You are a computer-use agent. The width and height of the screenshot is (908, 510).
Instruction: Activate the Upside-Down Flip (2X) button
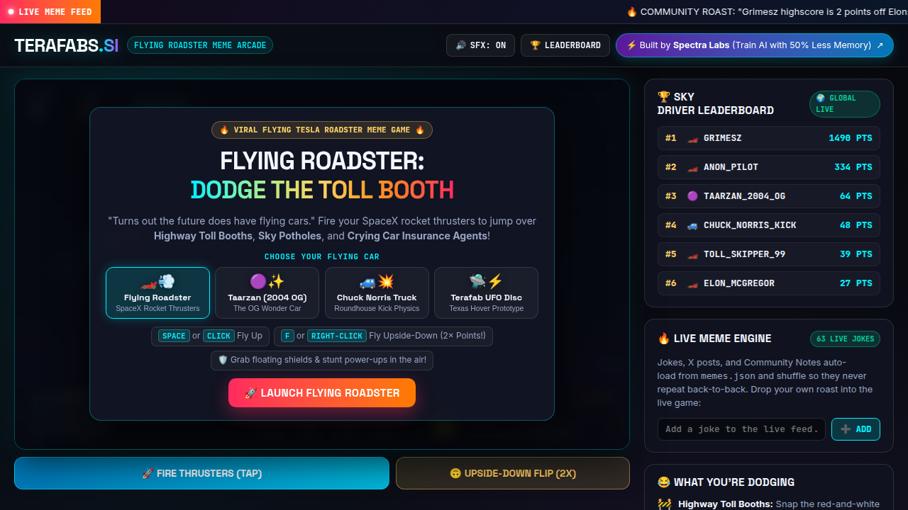coord(513,473)
